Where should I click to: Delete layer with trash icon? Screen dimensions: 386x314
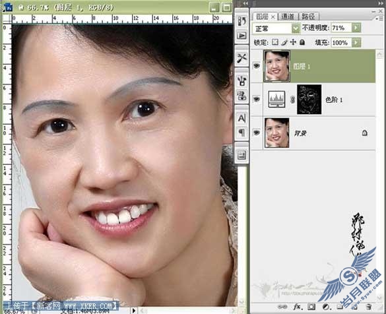[x=368, y=307]
